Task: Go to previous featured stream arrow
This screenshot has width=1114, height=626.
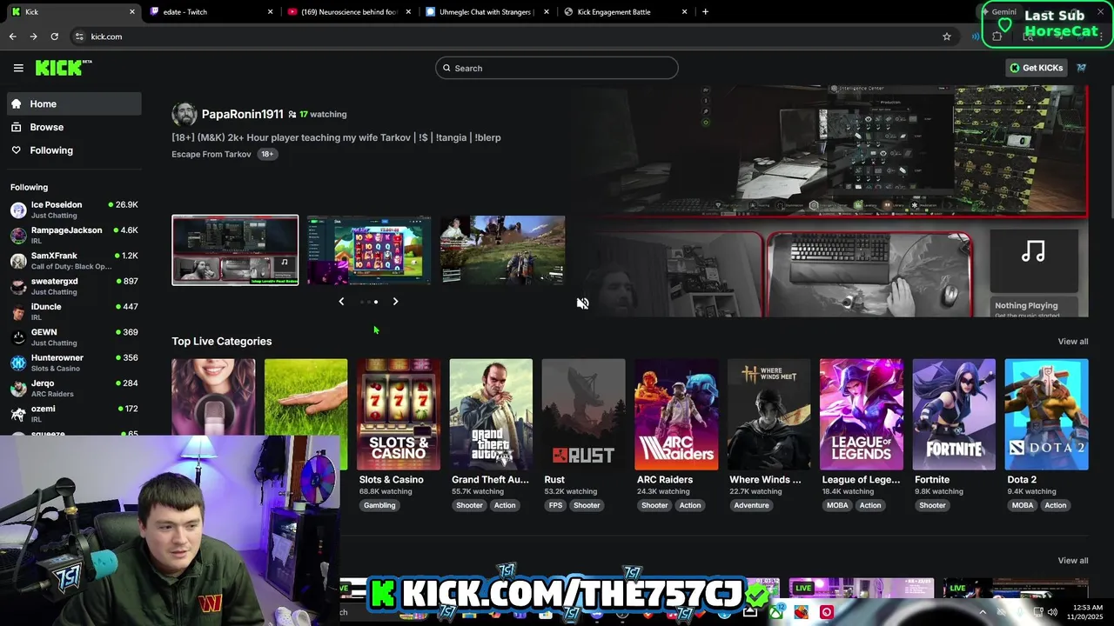Action: [x=341, y=302]
